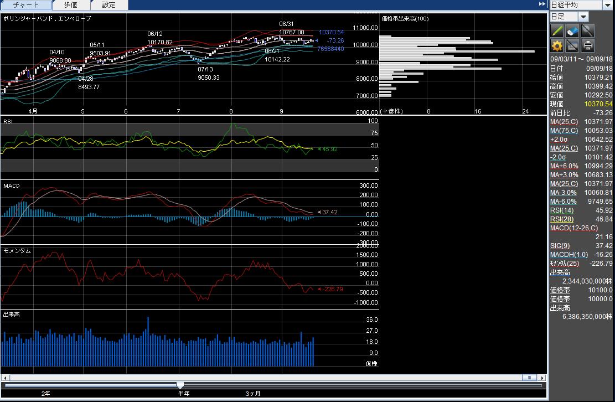This screenshot has height=402, width=615.
Task: Select the eraser tool
Action: 572,30
